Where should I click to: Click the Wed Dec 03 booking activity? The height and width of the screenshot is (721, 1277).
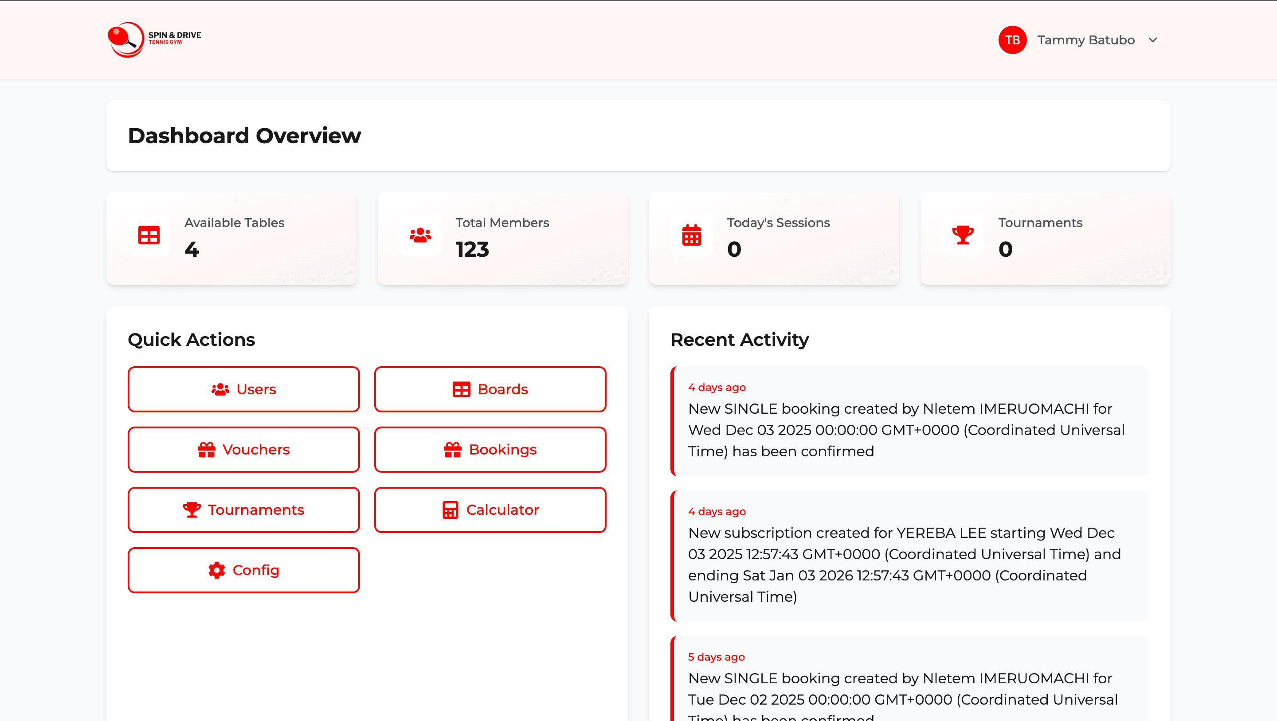[909, 421]
